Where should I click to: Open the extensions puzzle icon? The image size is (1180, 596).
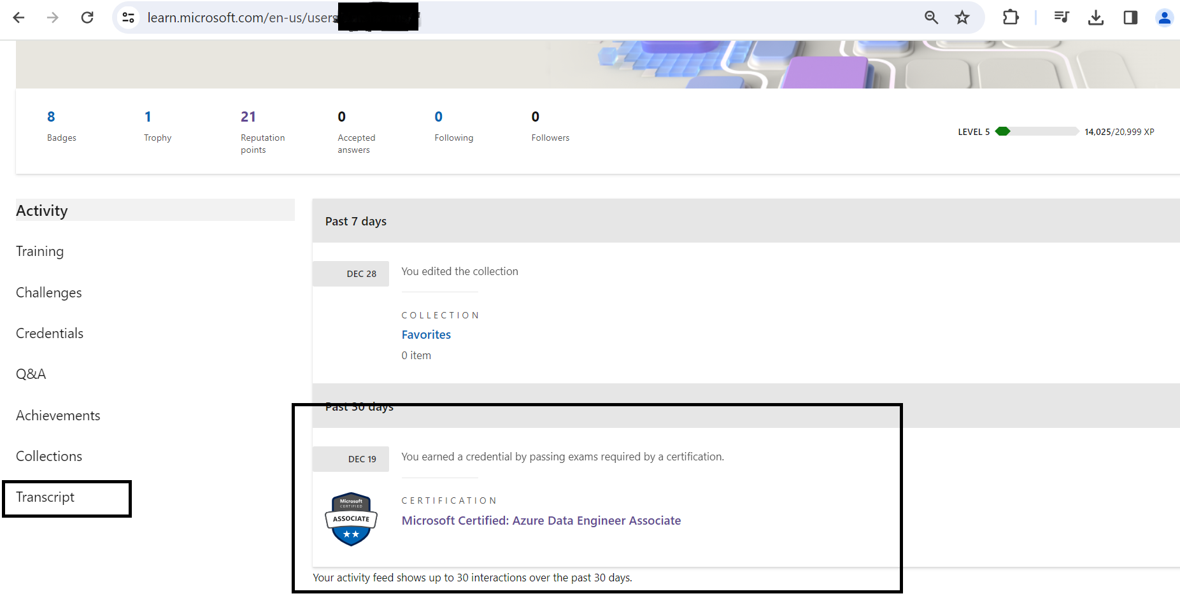tap(1011, 18)
